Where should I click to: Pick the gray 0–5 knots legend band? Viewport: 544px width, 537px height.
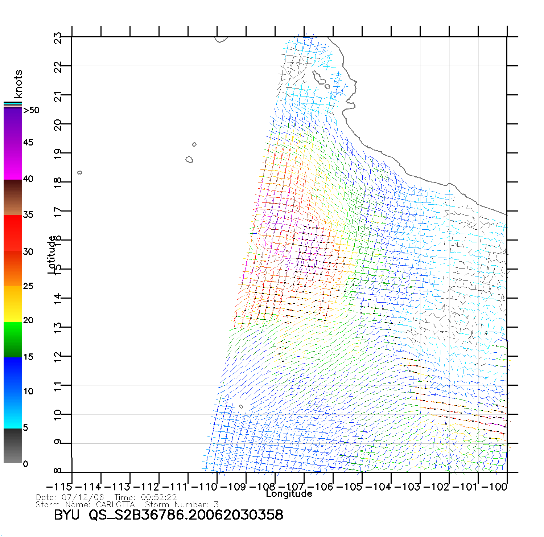13,446
